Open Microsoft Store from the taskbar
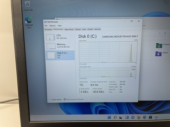 click(150, 117)
